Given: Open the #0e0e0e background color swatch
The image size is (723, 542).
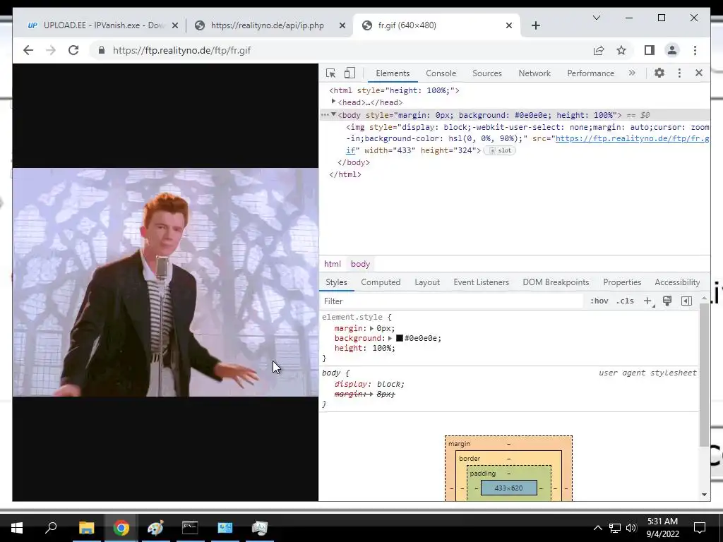Looking at the screenshot, I should 400,338.
